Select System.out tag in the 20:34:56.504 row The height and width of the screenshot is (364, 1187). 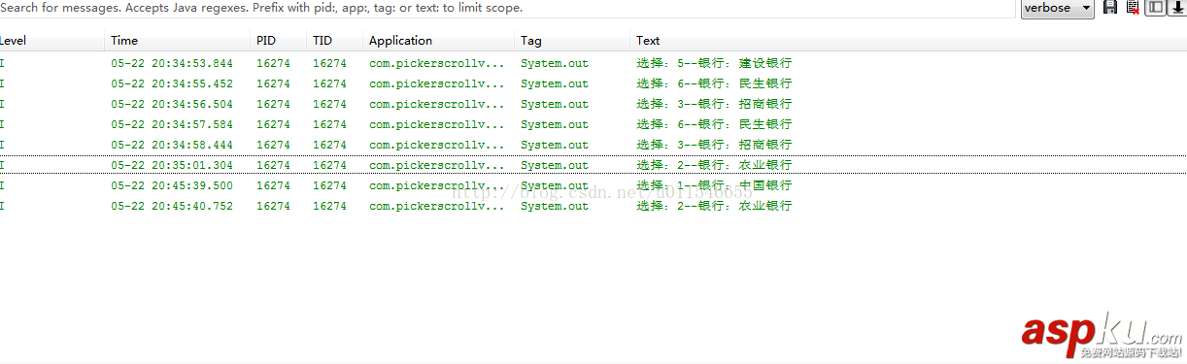(x=555, y=104)
